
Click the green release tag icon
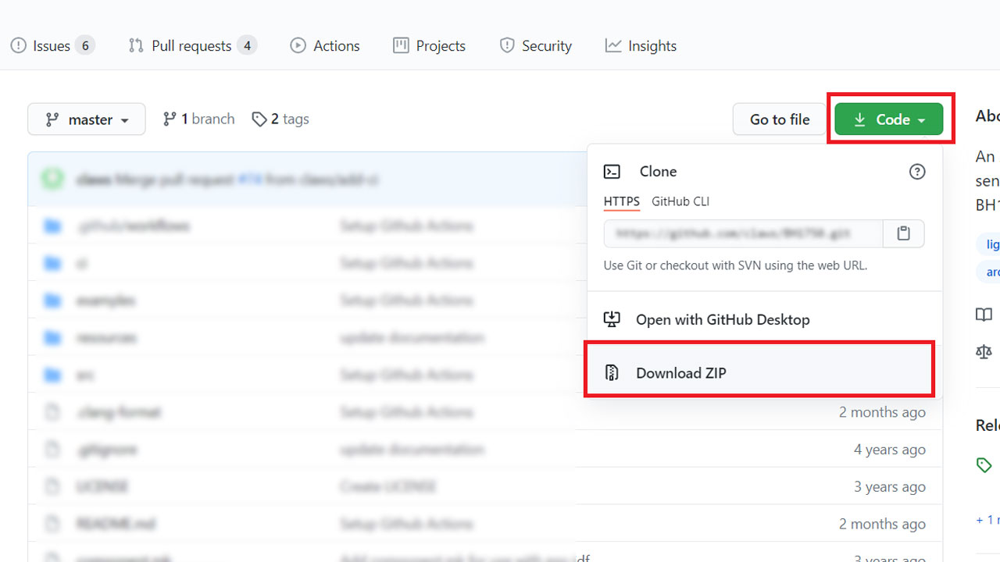[x=984, y=466]
